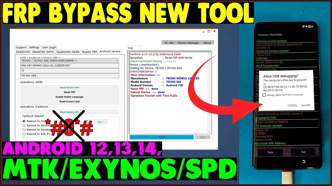Go to the Bypass FRP tab
Screen dimensions: 332x186
(89, 52)
